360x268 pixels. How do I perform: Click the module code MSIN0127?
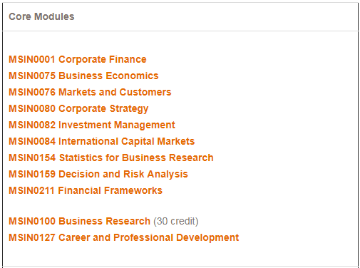(32, 237)
